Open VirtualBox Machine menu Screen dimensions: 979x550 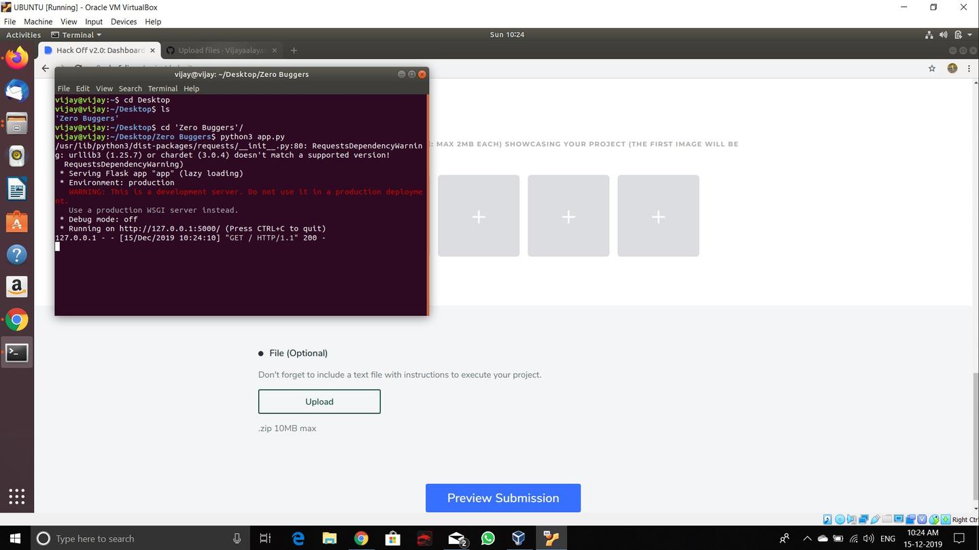tap(38, 22)
